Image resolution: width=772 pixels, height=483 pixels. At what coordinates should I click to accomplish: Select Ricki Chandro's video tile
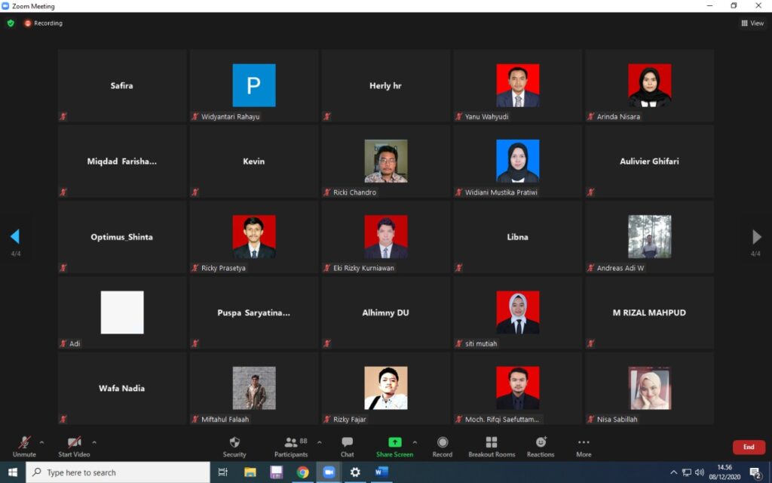(x=385, y=162)
